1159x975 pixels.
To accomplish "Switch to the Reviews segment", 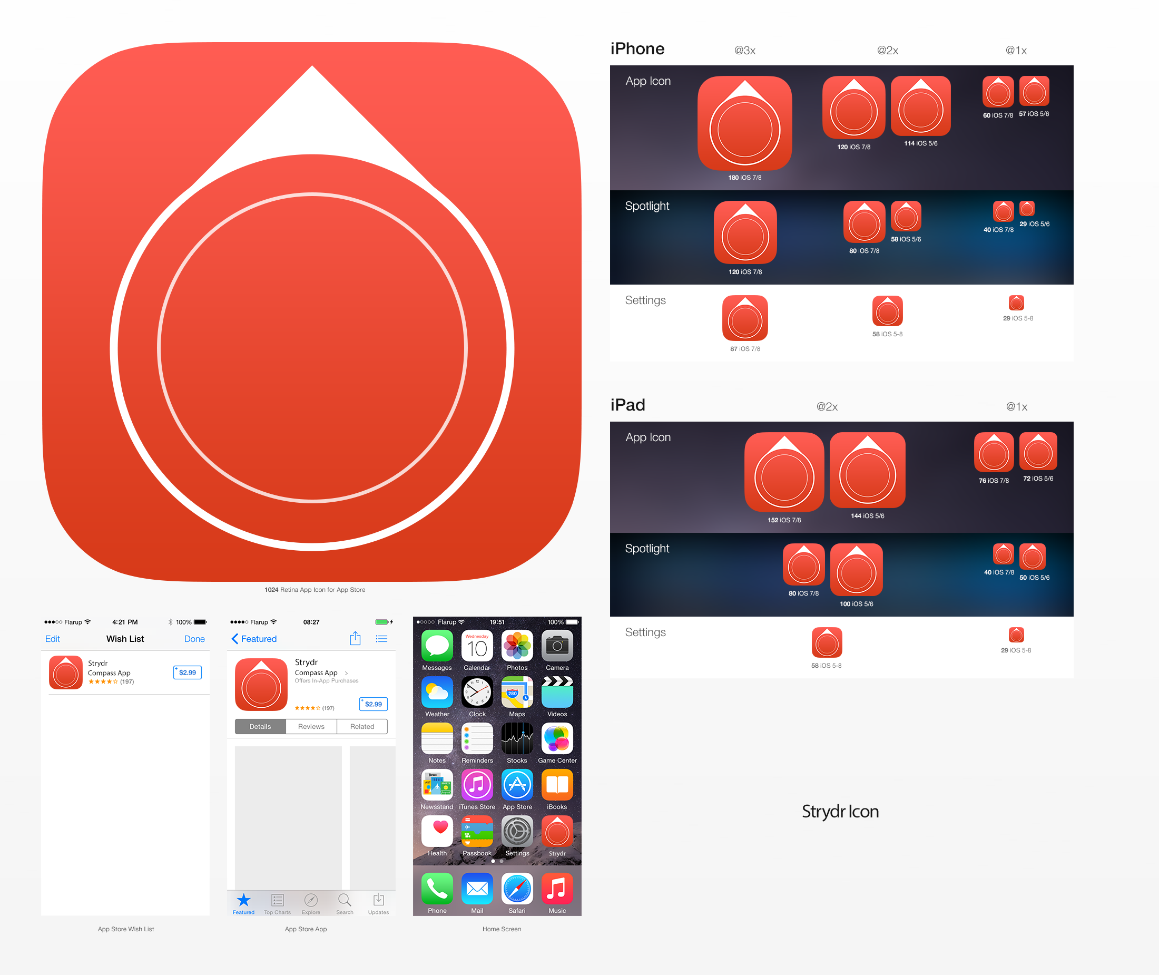I will tap(311, 726).
